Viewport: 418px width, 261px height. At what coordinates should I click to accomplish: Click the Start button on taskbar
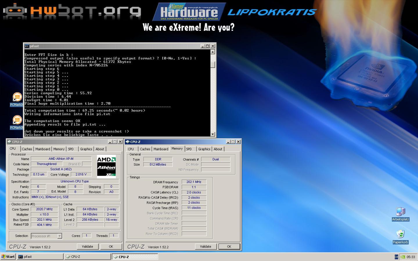(8, 257)
